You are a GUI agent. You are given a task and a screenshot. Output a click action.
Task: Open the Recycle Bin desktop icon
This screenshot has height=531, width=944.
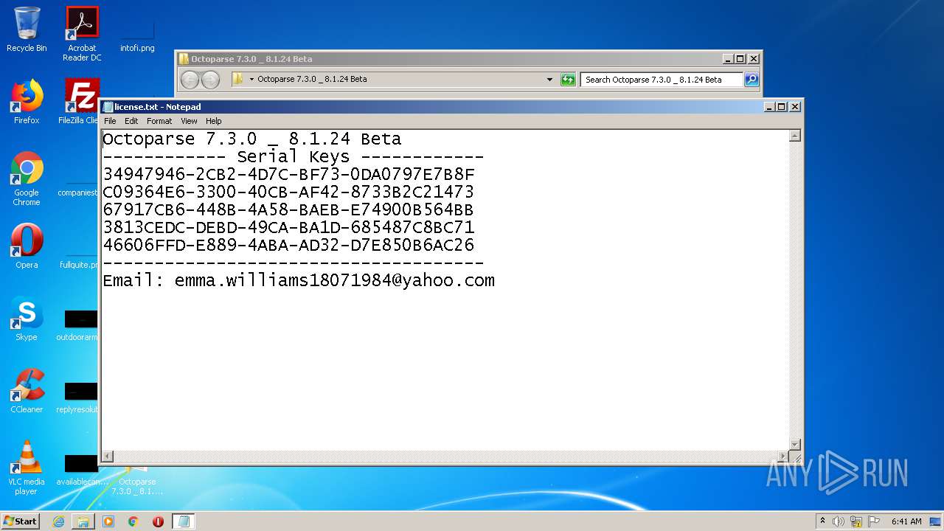pyautogui.click(x=27, y=29)
